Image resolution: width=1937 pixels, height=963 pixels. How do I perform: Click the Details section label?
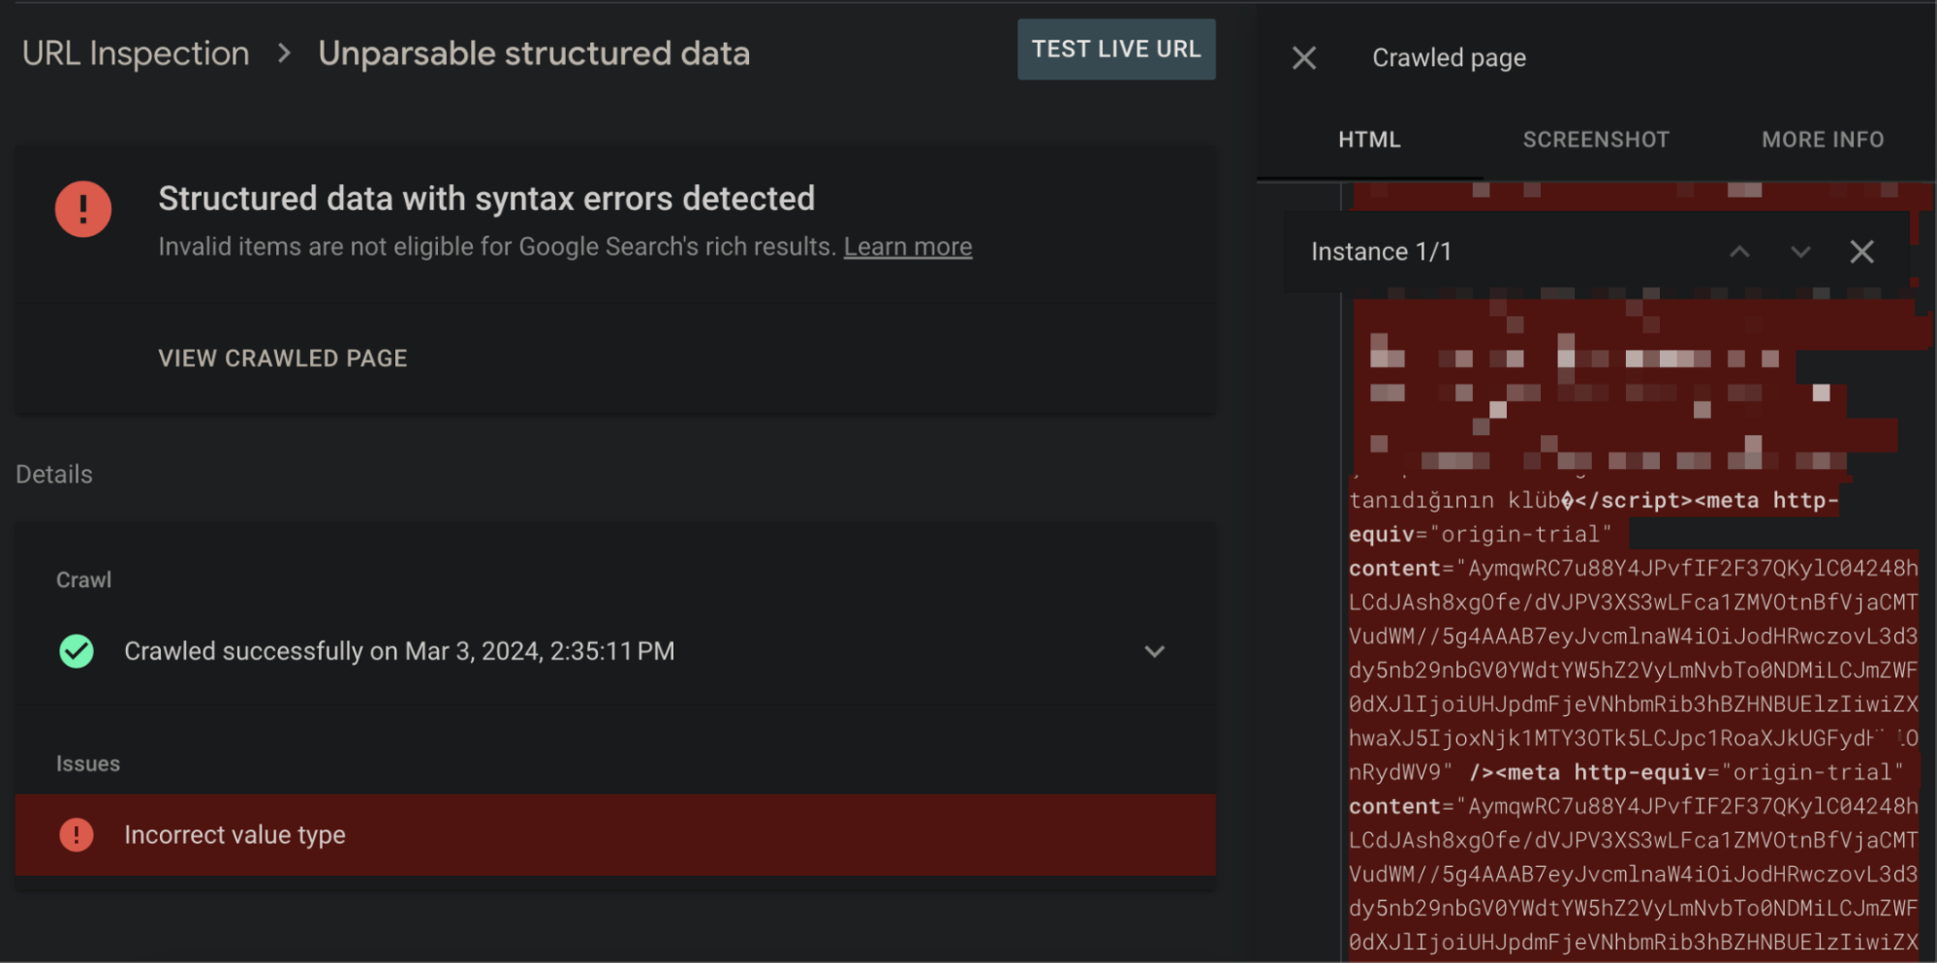pyautogui.click(x=54, y=474)
